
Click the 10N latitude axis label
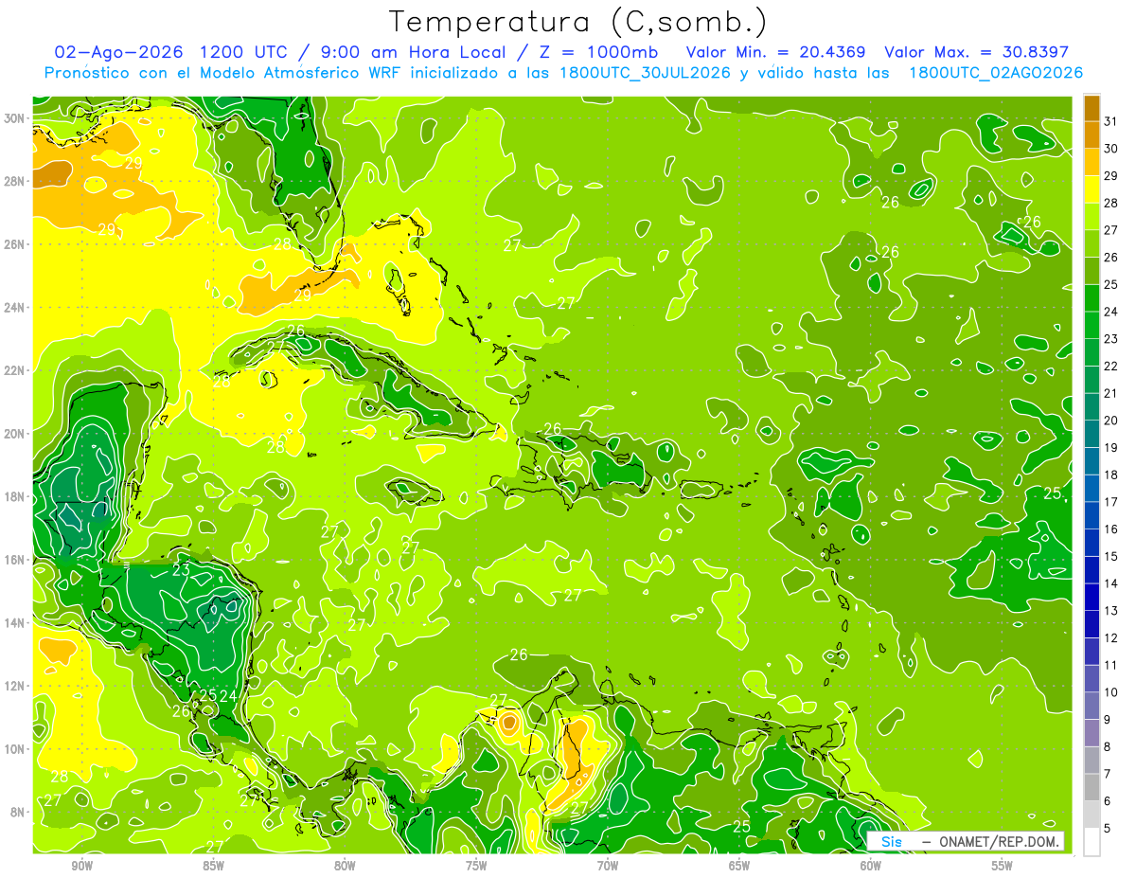tap(16, 748)
